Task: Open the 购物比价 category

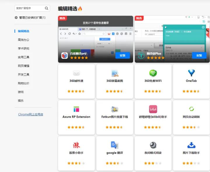Action: (24, 83)
